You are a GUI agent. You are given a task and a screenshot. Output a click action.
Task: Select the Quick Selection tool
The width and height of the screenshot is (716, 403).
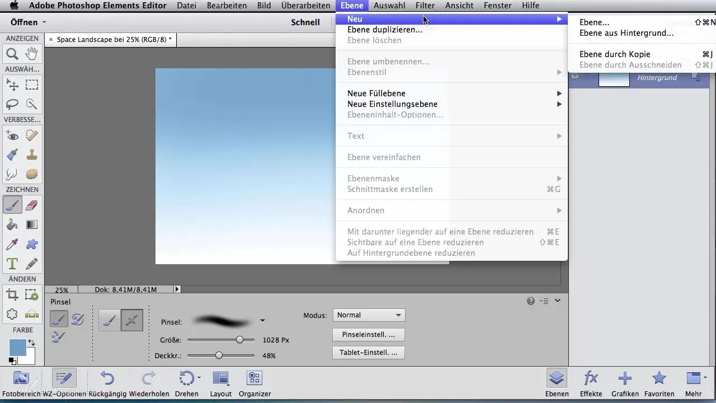tap(32, 104)
